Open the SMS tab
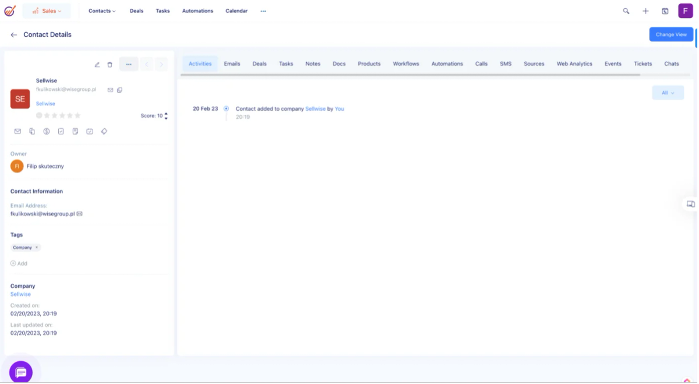 tap(506, 64)
